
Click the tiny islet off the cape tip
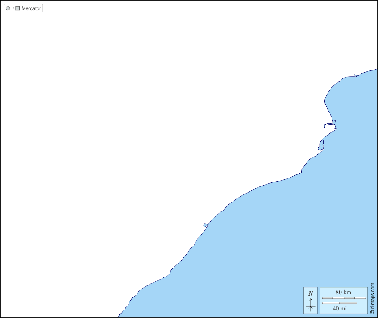335,121
